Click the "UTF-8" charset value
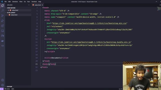 [x=63, y=11]
